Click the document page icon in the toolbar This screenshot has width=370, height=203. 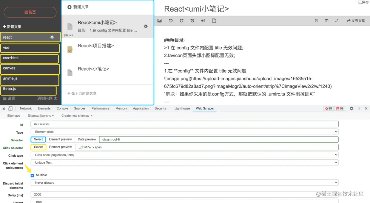coord(214,21)
